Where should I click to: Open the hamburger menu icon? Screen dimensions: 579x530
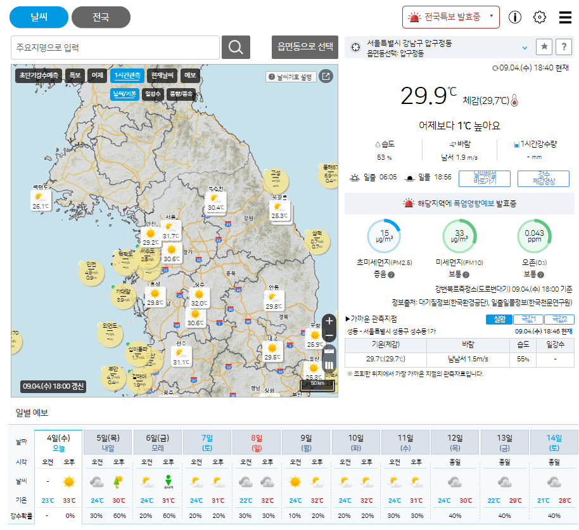(565, 17)
